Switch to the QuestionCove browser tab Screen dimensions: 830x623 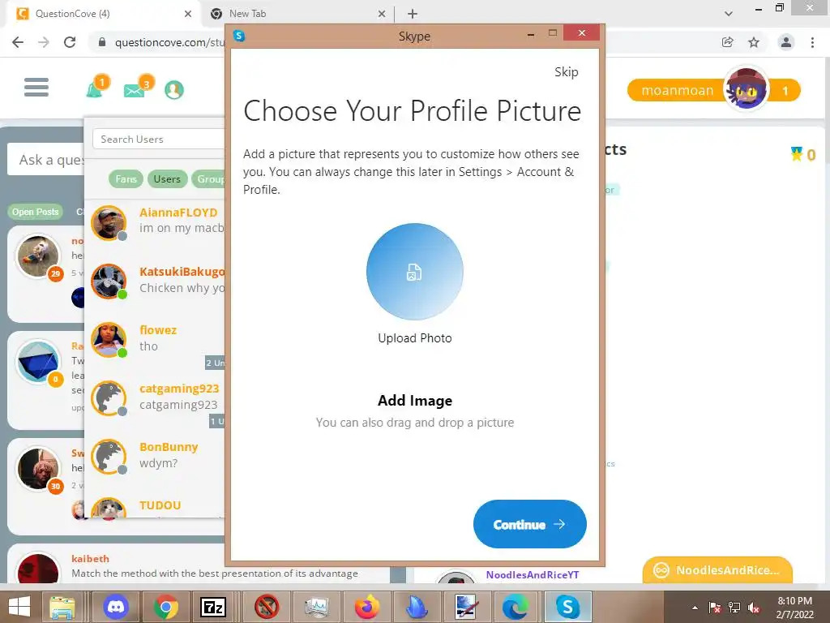(x=103, y=14)
